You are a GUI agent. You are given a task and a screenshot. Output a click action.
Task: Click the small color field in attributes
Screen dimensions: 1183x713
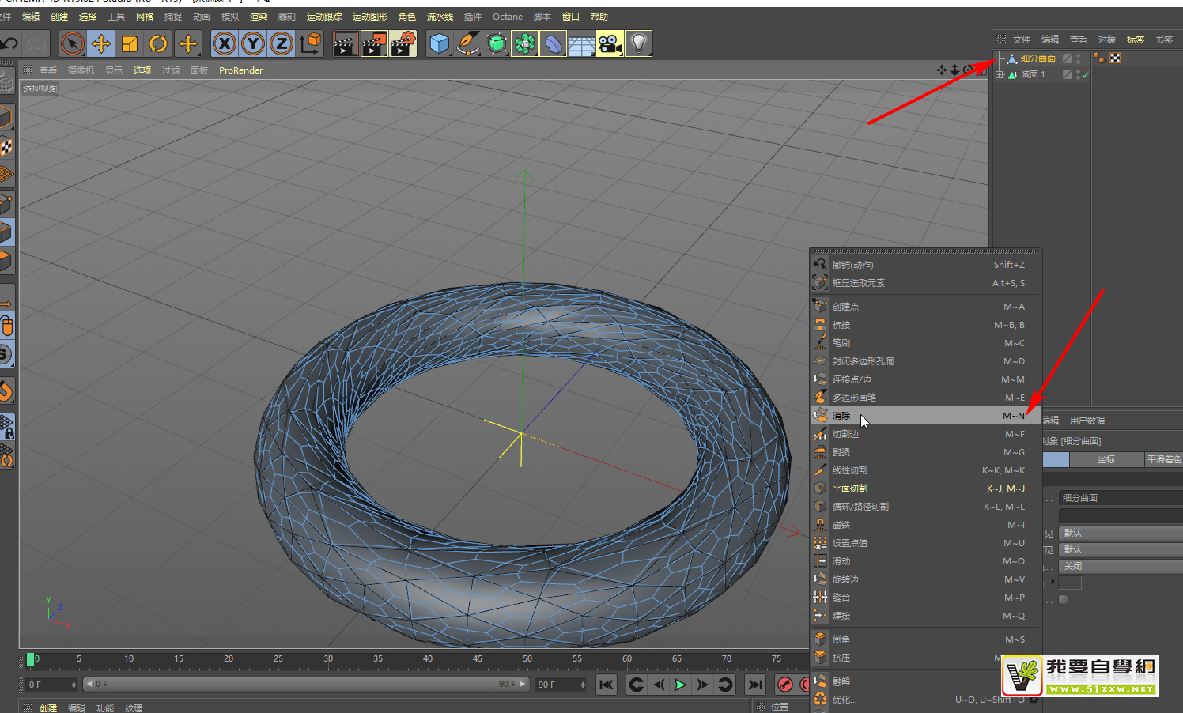point(1070,583)
